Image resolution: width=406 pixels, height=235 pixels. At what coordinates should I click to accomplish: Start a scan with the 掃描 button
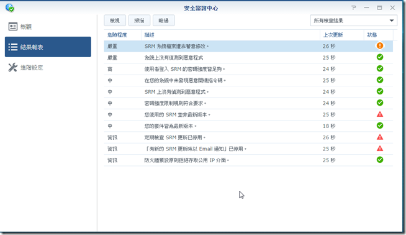point(139,21)
